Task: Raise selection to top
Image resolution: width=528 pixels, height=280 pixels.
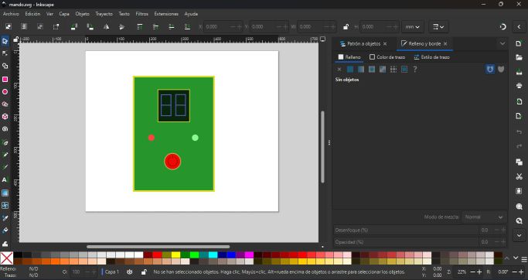Action: point(139,26)
